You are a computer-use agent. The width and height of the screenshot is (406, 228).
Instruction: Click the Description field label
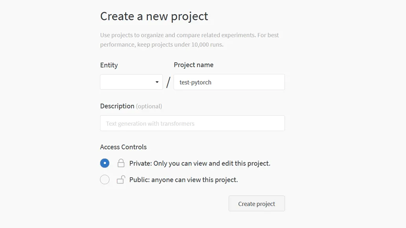click(117, 106)
